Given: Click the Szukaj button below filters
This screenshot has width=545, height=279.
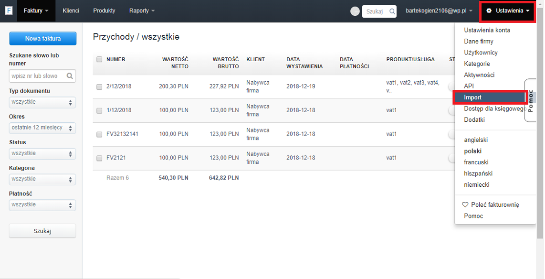Looking at the screenshot, I should pos(42,231).
